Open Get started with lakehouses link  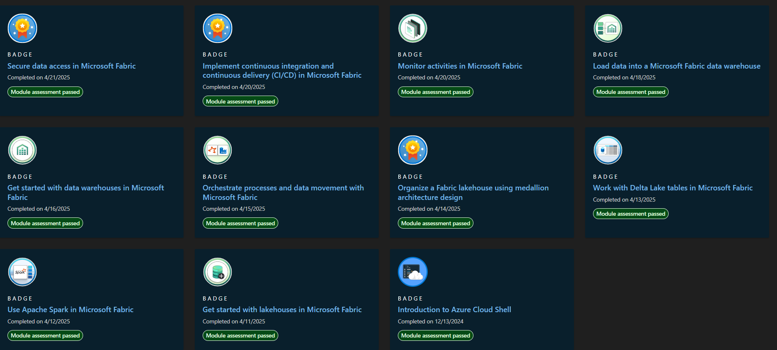(x=282, y=310)
